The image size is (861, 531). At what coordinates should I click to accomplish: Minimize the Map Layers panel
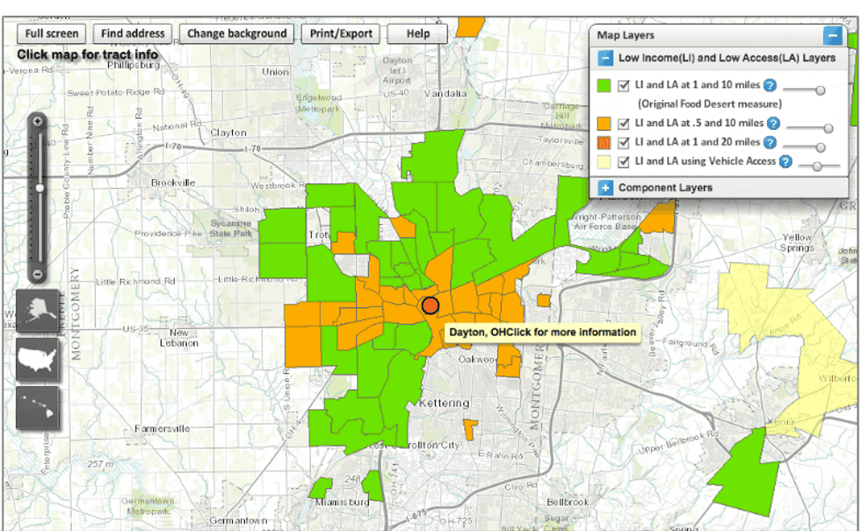click(x=832, y=36)
